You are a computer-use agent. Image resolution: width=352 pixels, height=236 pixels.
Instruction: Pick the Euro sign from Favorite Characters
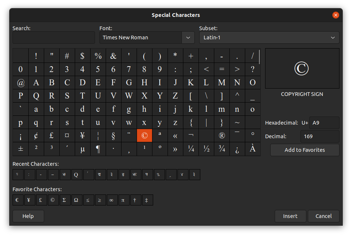point(18,200)
